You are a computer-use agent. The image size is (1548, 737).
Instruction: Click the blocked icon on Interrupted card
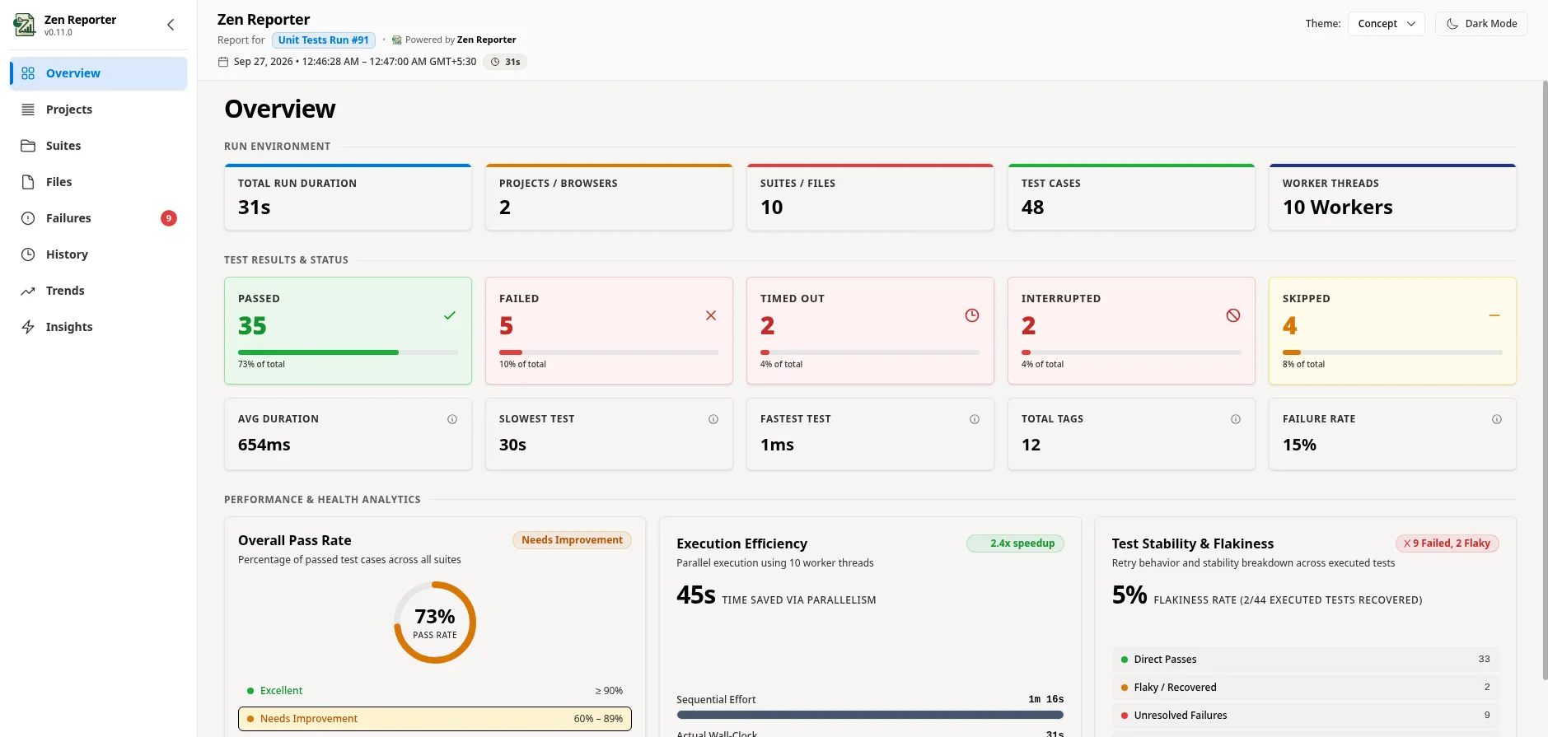[x=1233, y=315]
